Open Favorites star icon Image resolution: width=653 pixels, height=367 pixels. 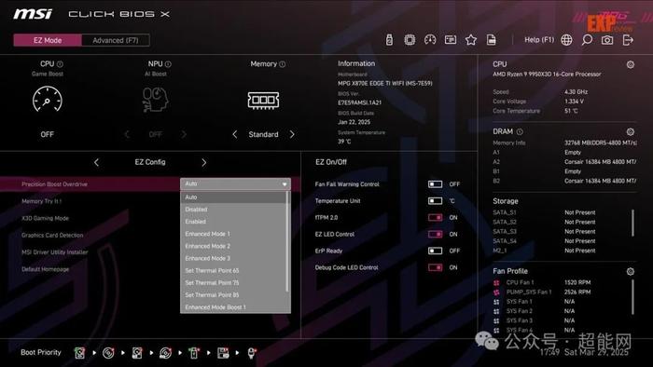click(x=471, y=40)
